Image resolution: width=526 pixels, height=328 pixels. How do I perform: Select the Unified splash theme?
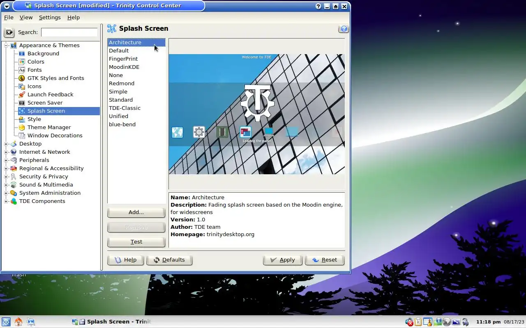pos(136,116)
